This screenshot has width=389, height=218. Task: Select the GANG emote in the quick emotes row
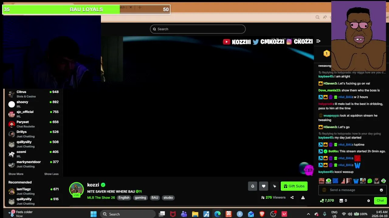point(335,181)
